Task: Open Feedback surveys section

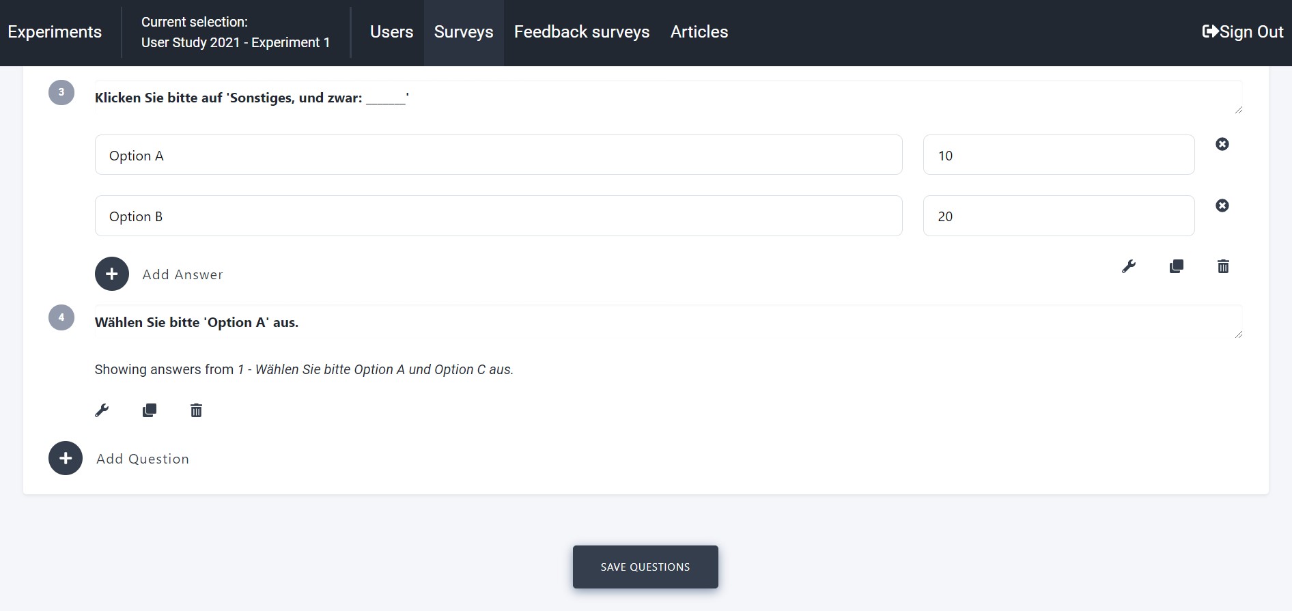Action: [x=582, y=32]
